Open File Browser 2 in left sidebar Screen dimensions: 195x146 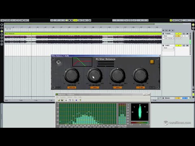2,38
